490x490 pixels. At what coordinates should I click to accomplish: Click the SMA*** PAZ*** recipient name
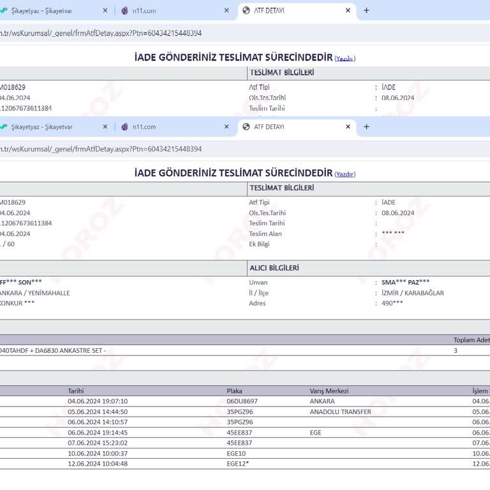(x=405, y=282)
